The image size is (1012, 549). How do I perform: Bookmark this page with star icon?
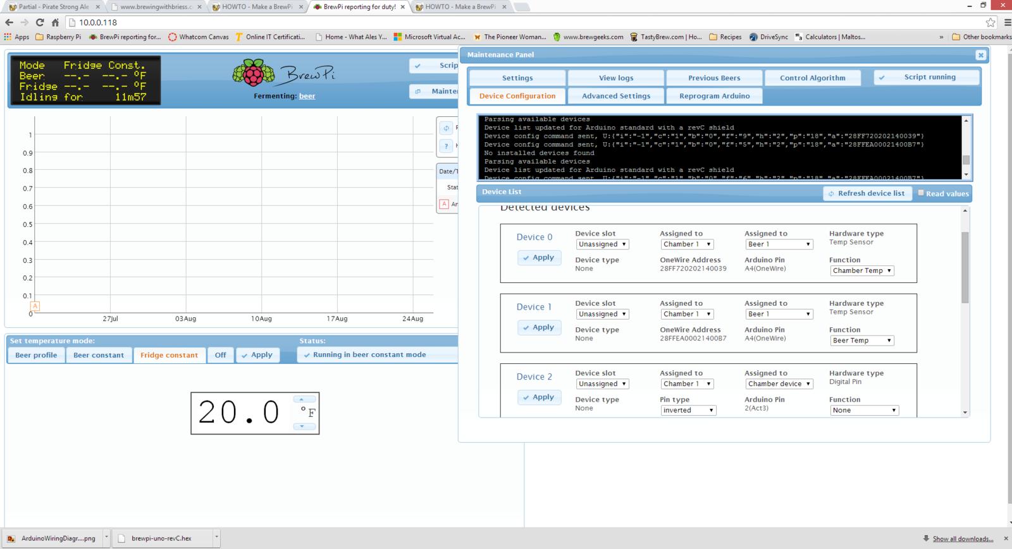pyautogui.click(x=990, y=22)
